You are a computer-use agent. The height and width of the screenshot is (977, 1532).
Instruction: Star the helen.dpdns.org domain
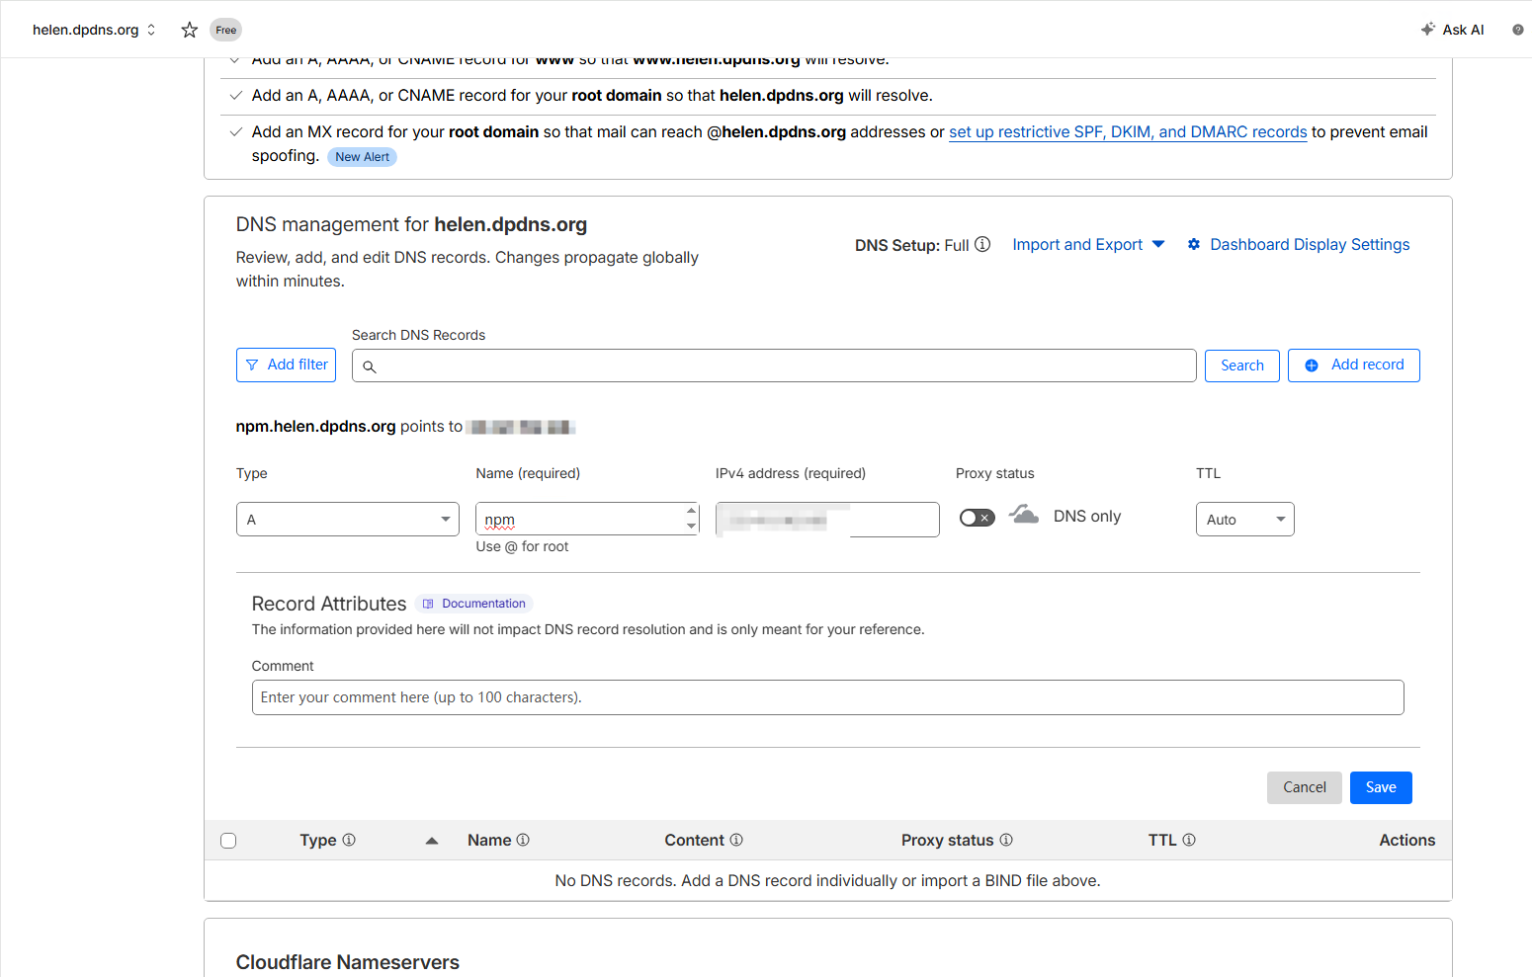tap(190, 30)
